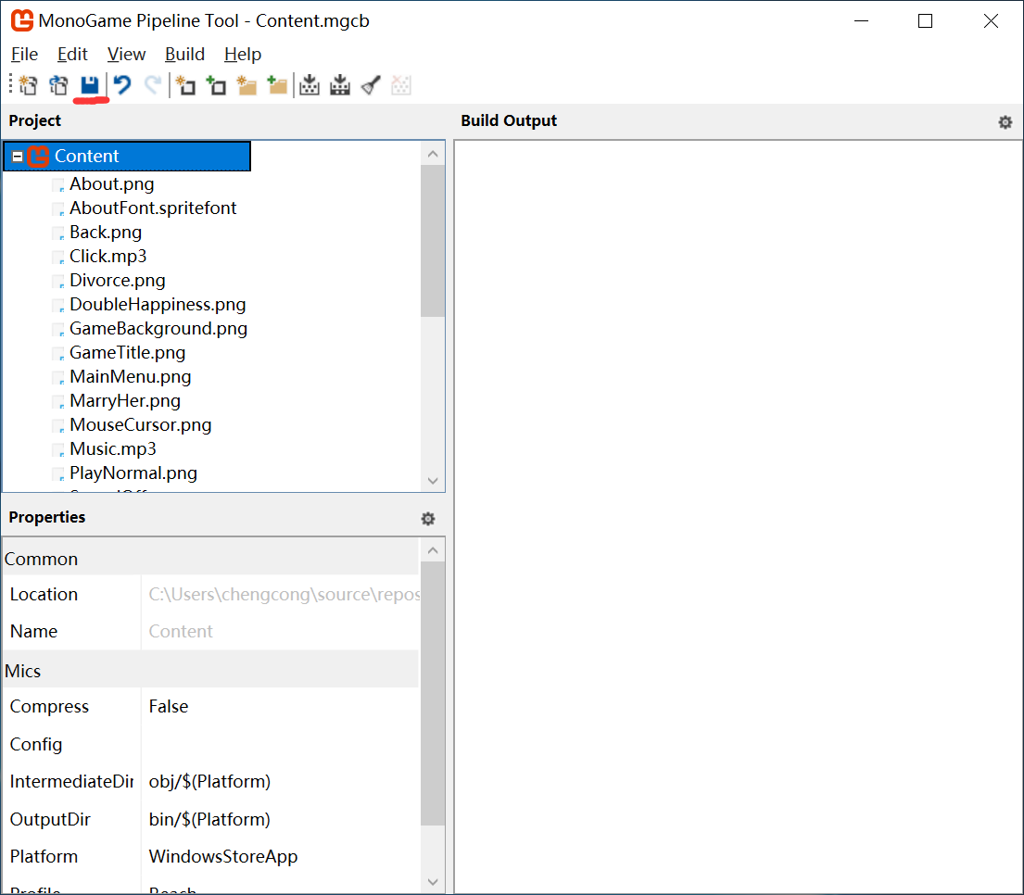Save the project with the floppy disk icon
1024x895 pixels.
(x=90, y=86)
